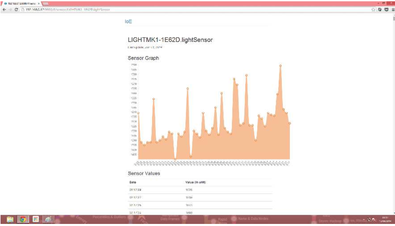Open a new tab button

tap(46, 4)
